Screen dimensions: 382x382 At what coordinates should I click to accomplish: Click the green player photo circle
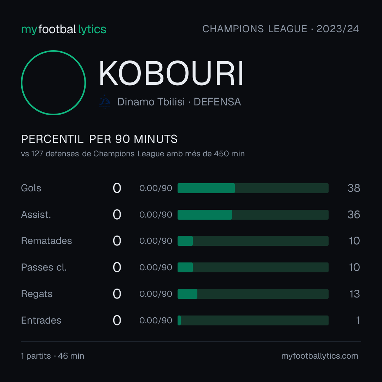click(53, 82)
